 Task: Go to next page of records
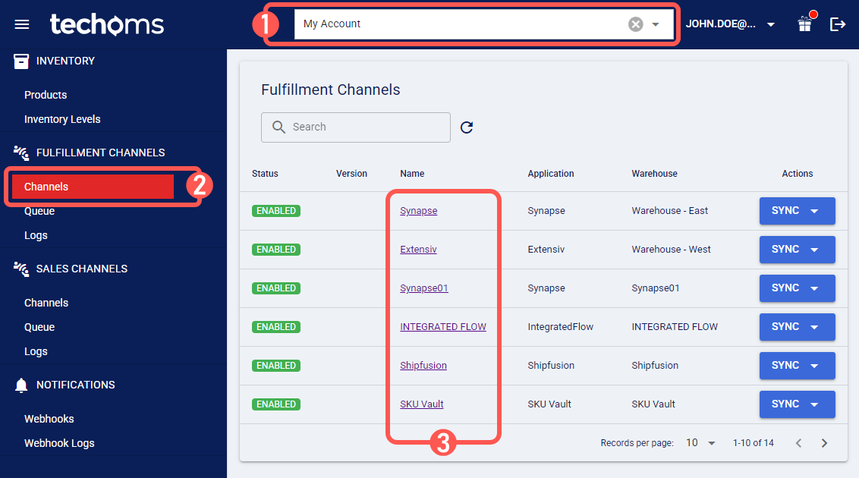pyautogui.click(x=825, y=443)
